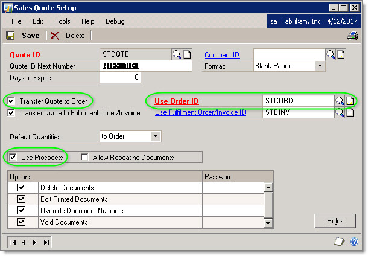Open the Edit menu
The image size is (368, 256).
[x=38, y=21]
